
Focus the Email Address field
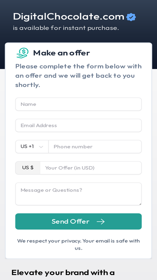pyautogui.click(x=79, y=126)
